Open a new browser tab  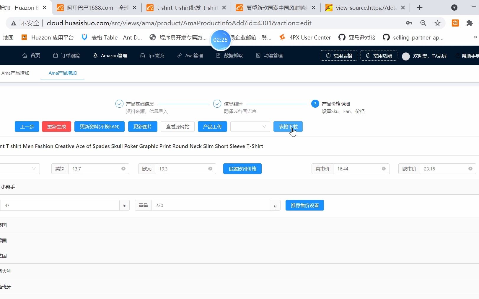(x=420, y=8)
